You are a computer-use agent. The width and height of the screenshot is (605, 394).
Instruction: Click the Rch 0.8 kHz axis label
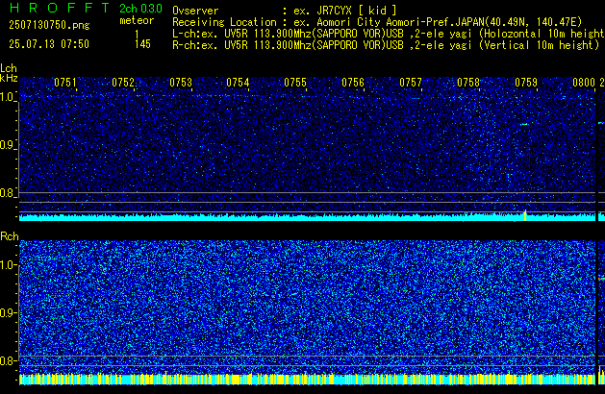8,360
